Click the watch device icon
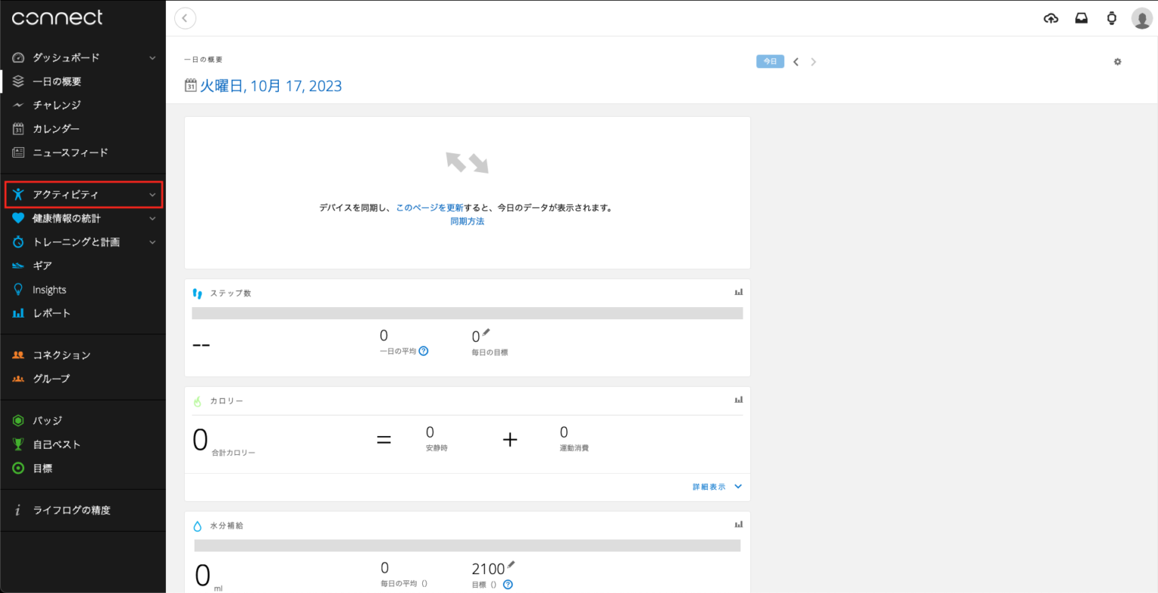 coord(1111,18)
